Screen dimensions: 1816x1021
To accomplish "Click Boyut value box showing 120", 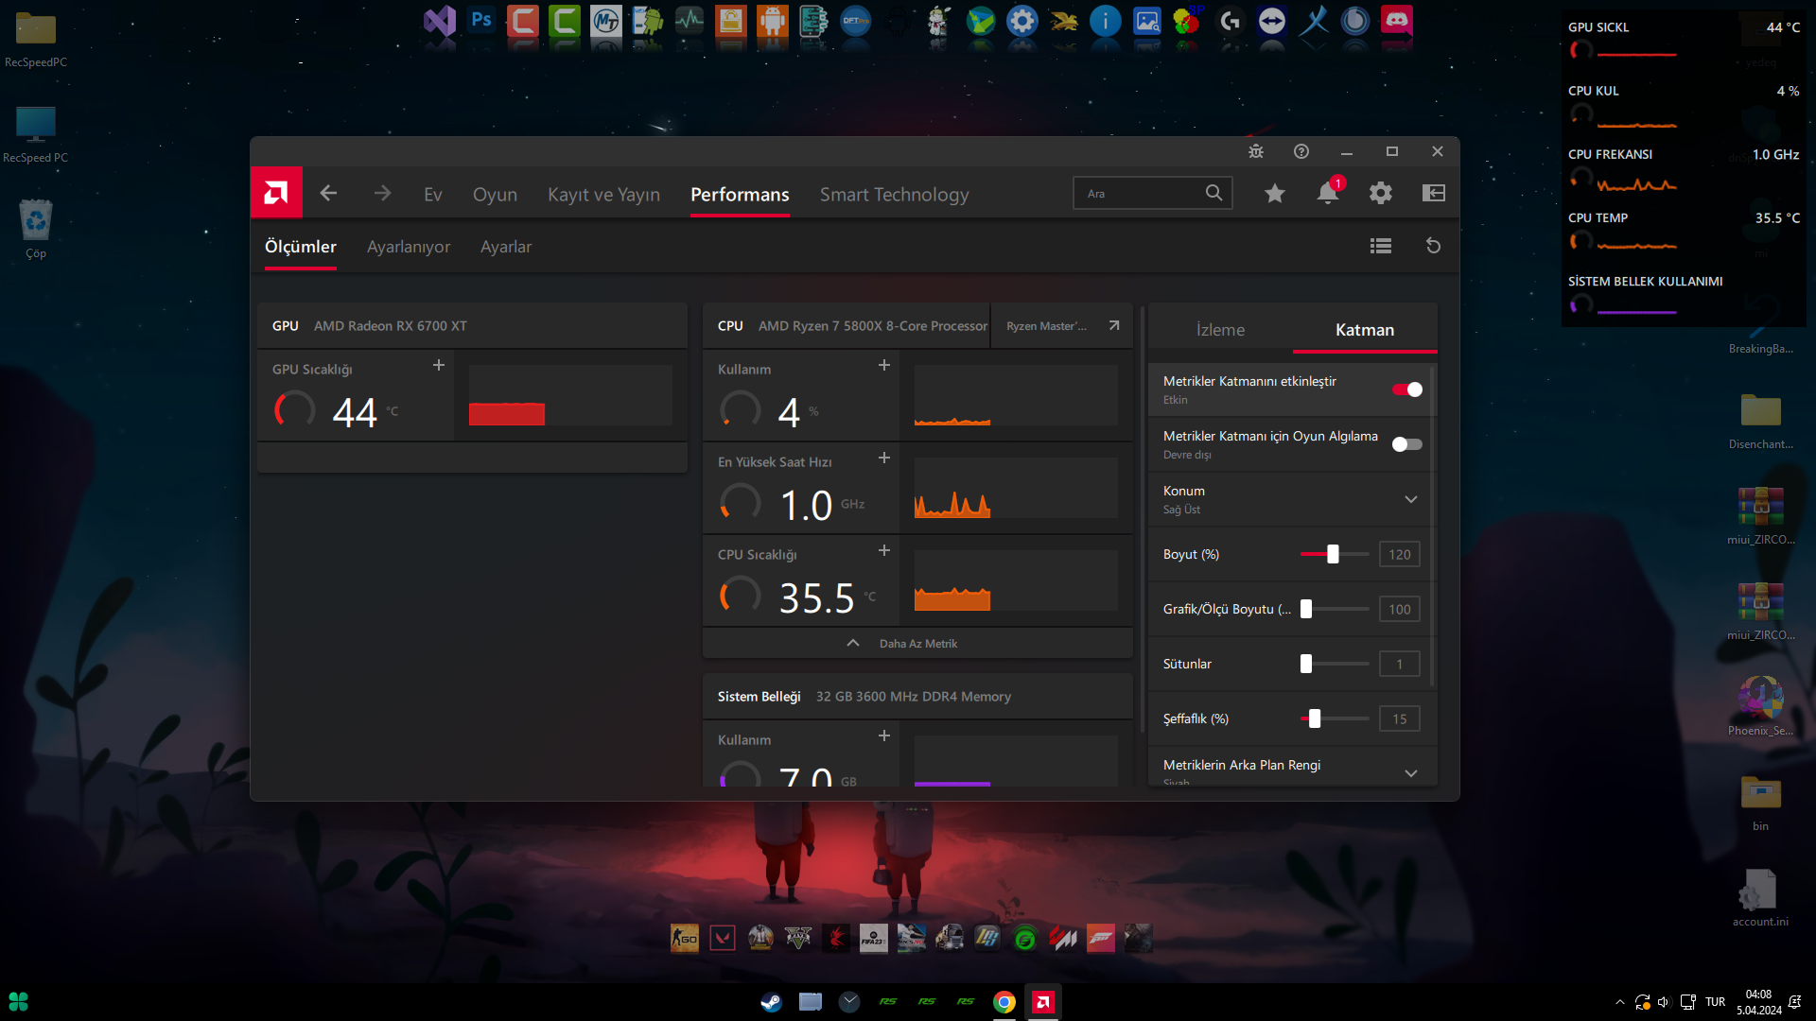I will [1400, 554].
